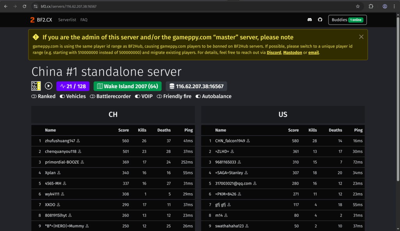
Task: Toggle the Ranked switch
Action: click(34, 96)
